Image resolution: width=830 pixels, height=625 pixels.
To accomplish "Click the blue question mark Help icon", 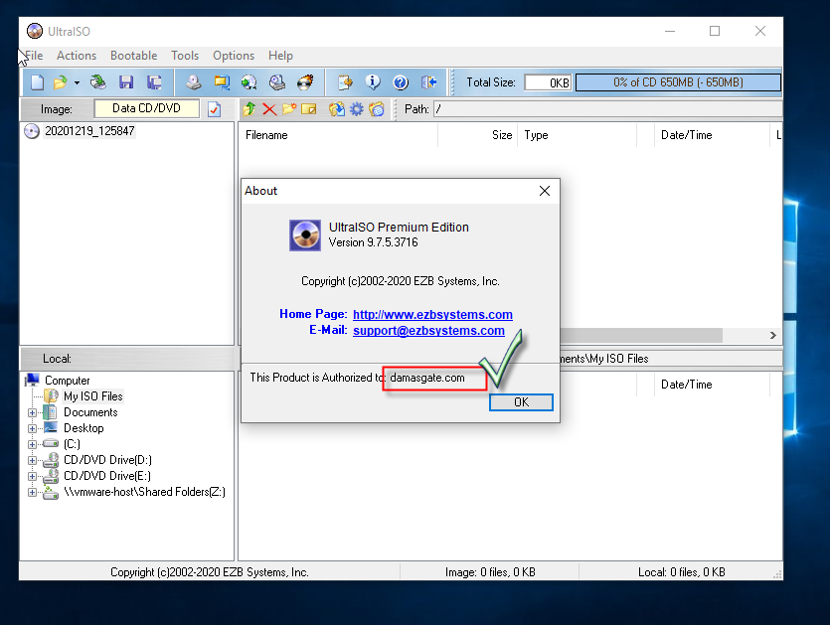I will [401, 82].
